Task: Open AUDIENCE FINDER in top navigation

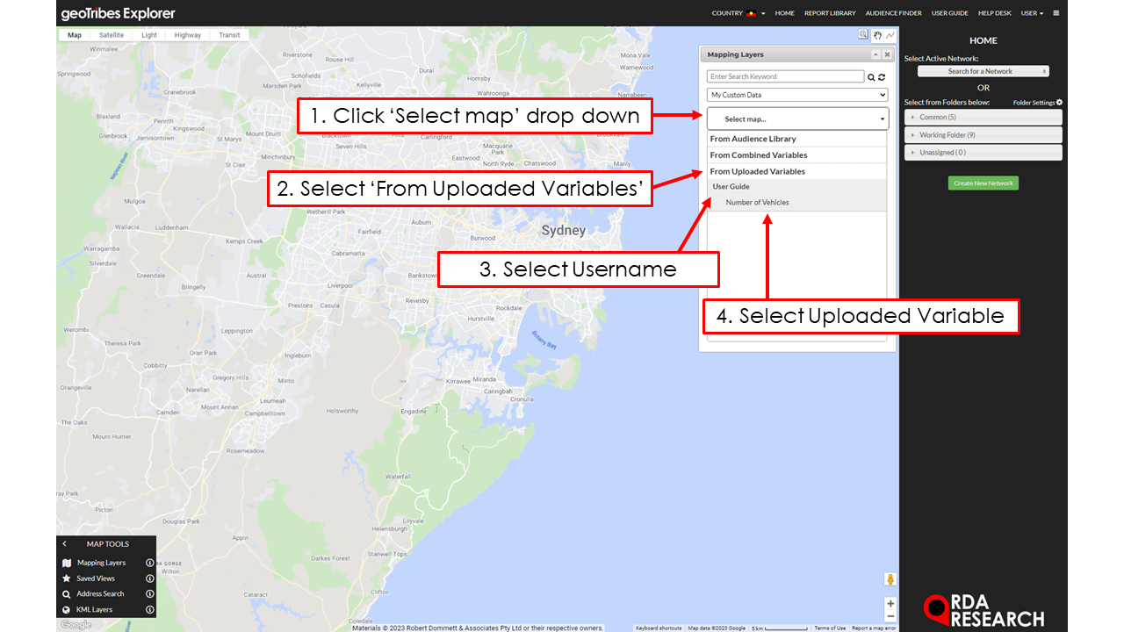Action: (893, 13)
